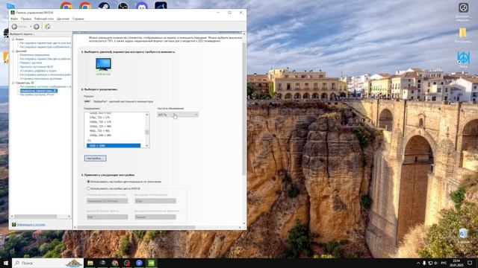Select the default color settings radio button
478x268 pixels.
88,182
